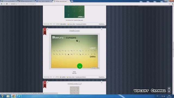Open the 'Simplify Cursors' title link

pos(74,30)
